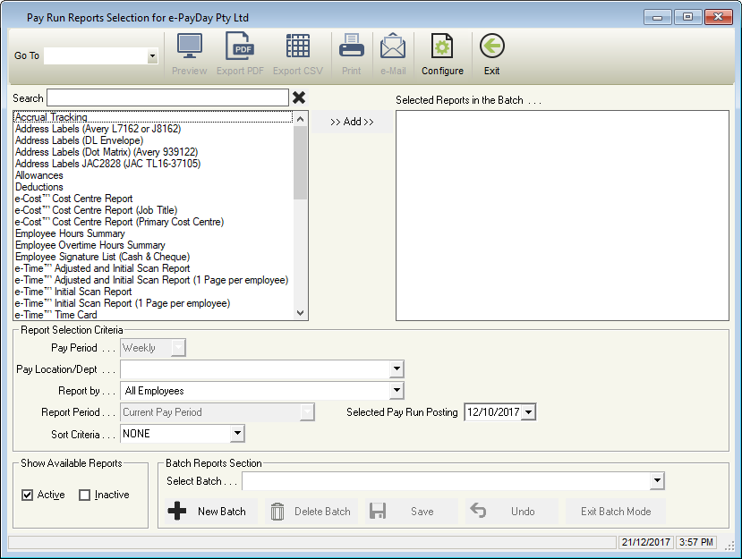
Task: Toggle the Active checkbox off then click it
Action: pos(30,494)
